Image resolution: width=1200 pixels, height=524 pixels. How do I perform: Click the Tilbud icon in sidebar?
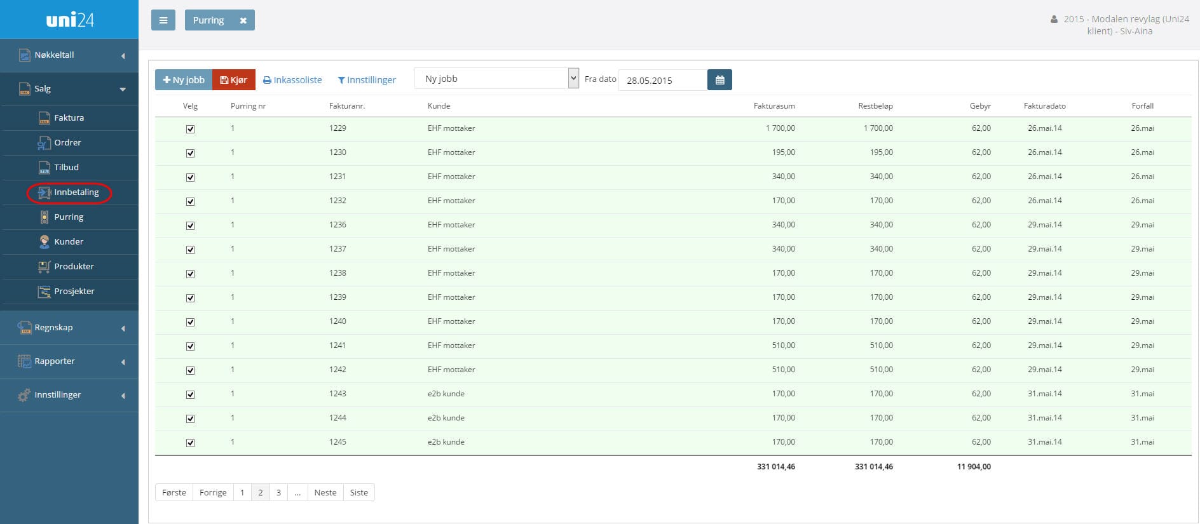[44, 168]
